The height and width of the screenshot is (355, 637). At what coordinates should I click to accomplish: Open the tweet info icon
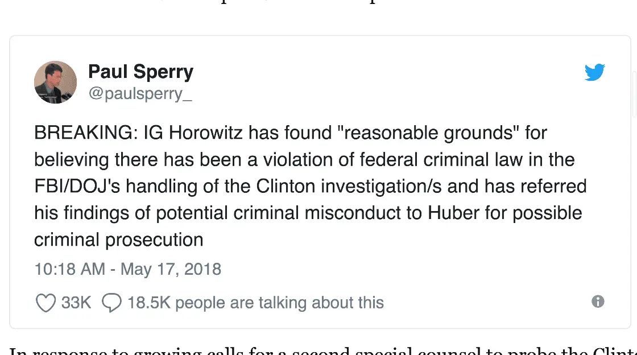598,302
